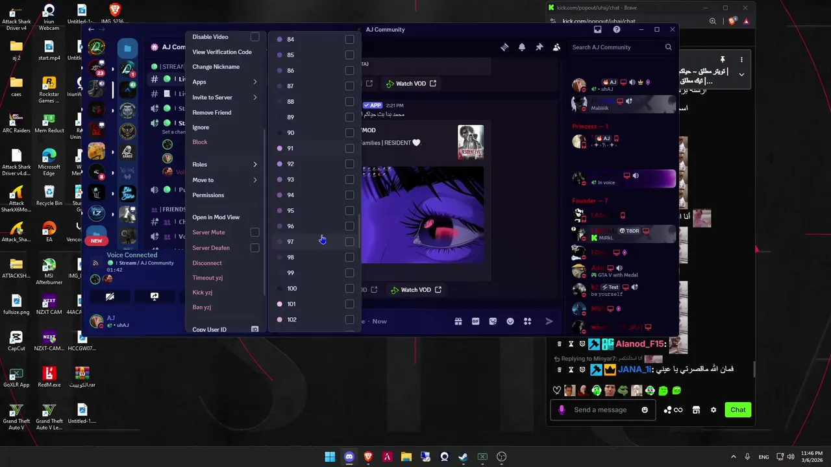Check the role 91 checkbox
This screenshot has height=467, width=831.
click(x=350, y=148)
